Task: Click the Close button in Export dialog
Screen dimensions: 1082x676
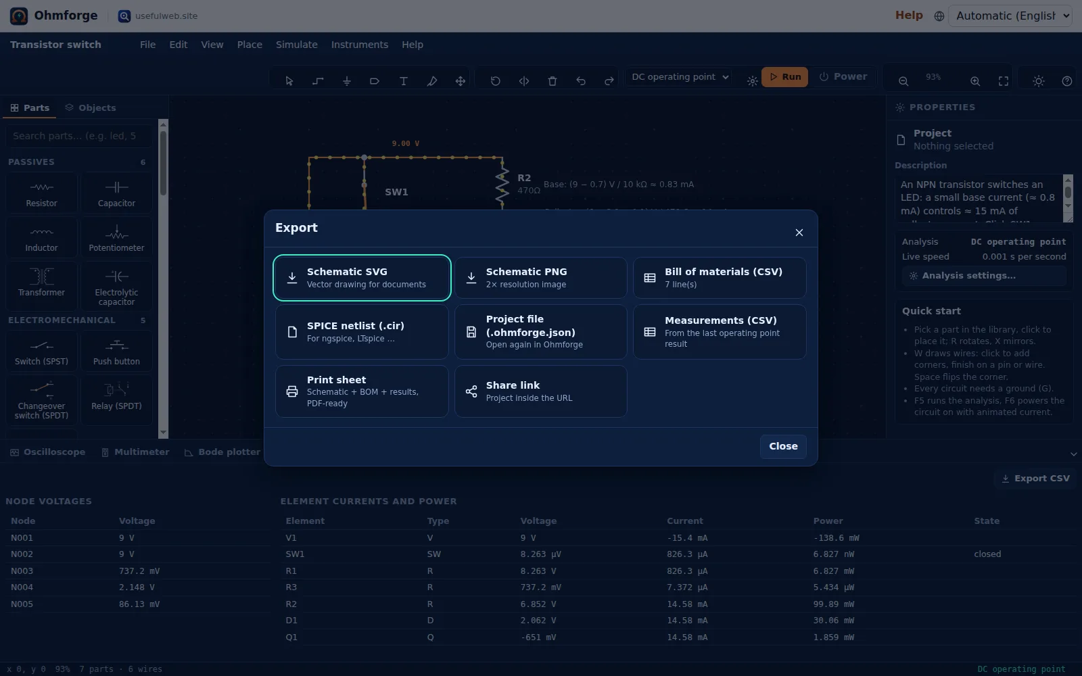Action: 783,446
